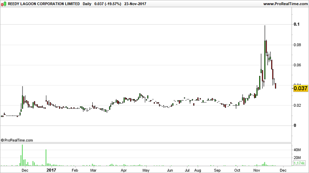Image resolution: width=309 pixels, height=173 pixels.
Task: Click the date '23-Nov-2017' in the header
Action: (x=135, y=4)
